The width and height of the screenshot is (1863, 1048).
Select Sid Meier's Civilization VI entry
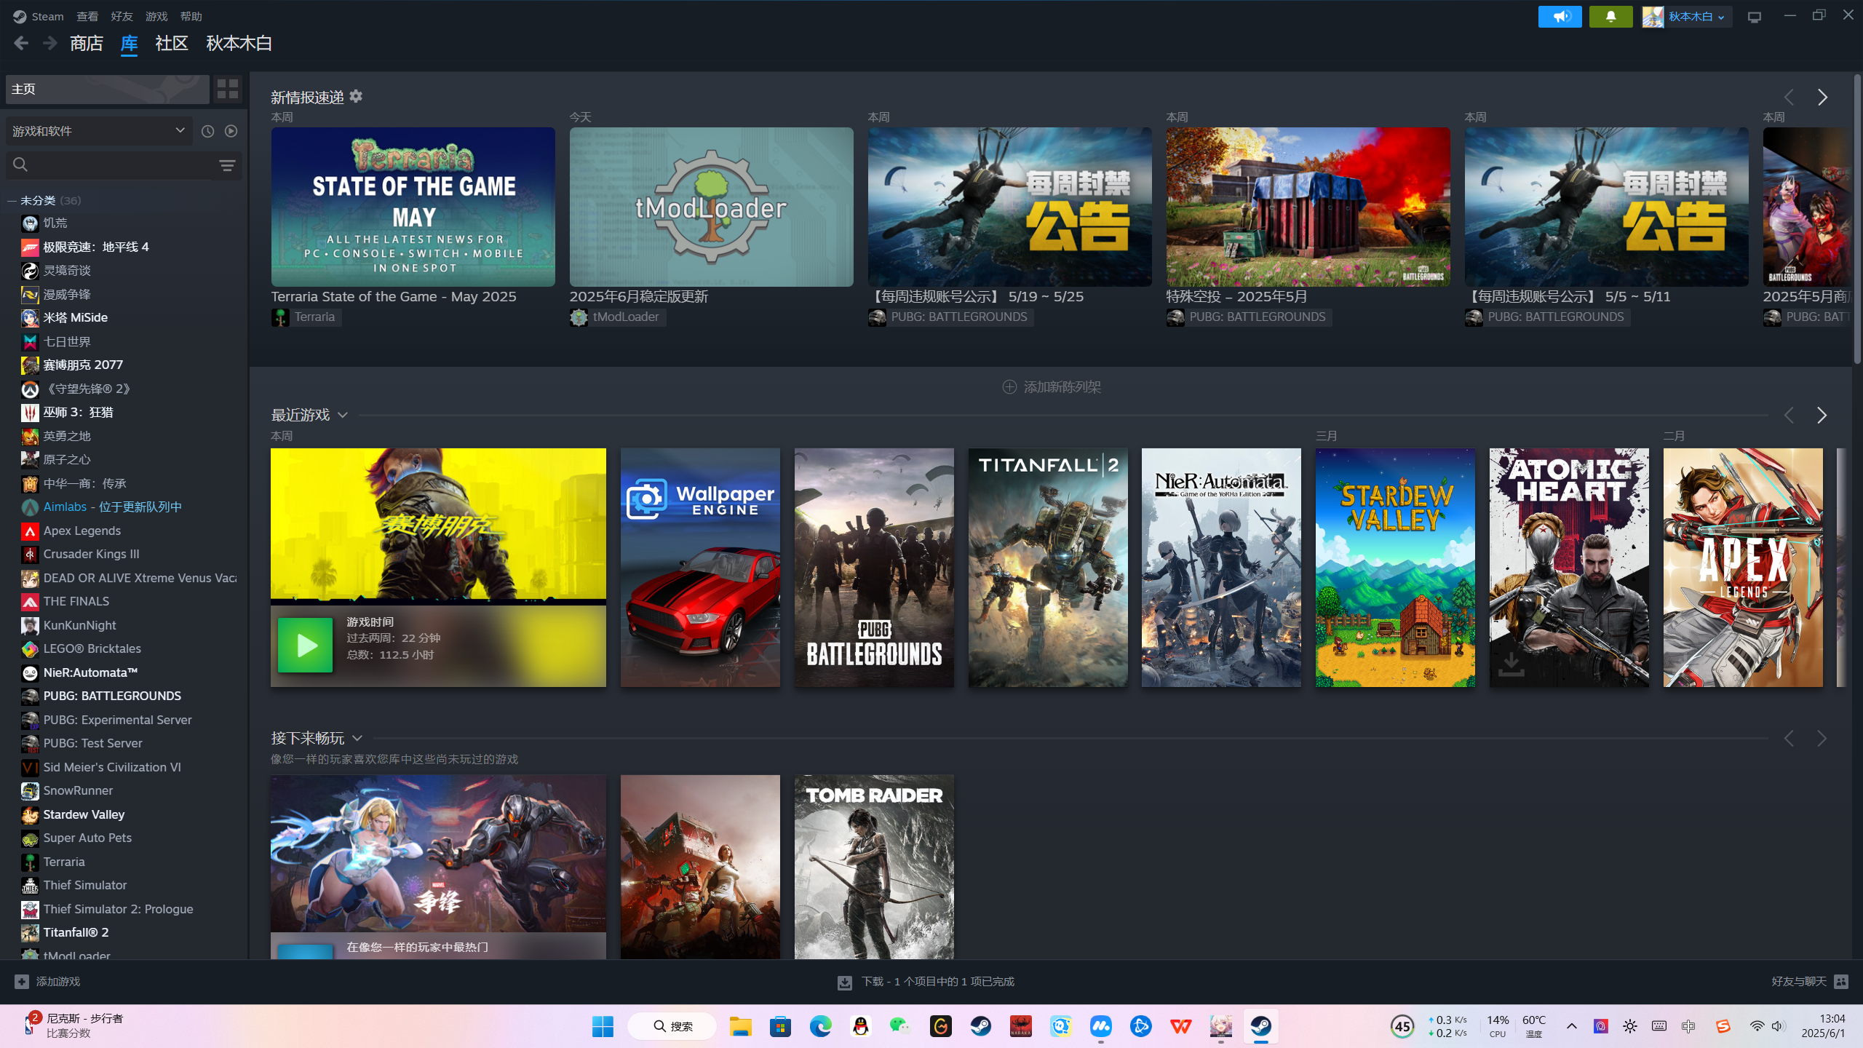click(x=112, y=768)
